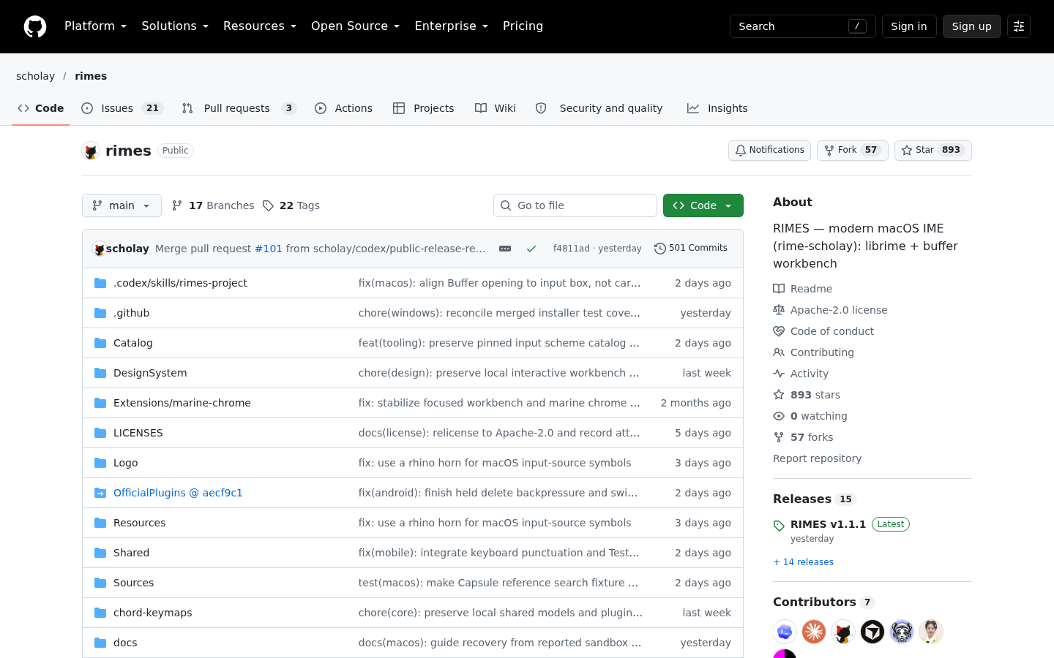Open the 17 Branches link
Viewport: 1054px width, 658px height.
pyautogui.click(x=213, y=205)
